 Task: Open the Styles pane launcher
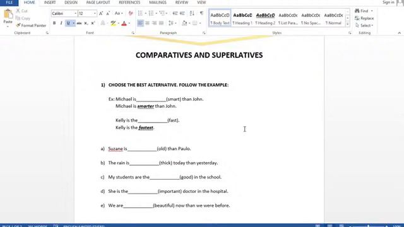pyautogui.click(x=350, y=33)
